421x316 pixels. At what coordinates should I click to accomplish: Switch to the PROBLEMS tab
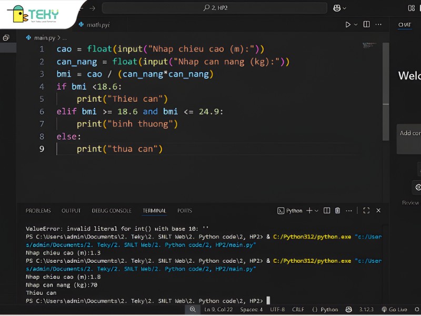38,211
